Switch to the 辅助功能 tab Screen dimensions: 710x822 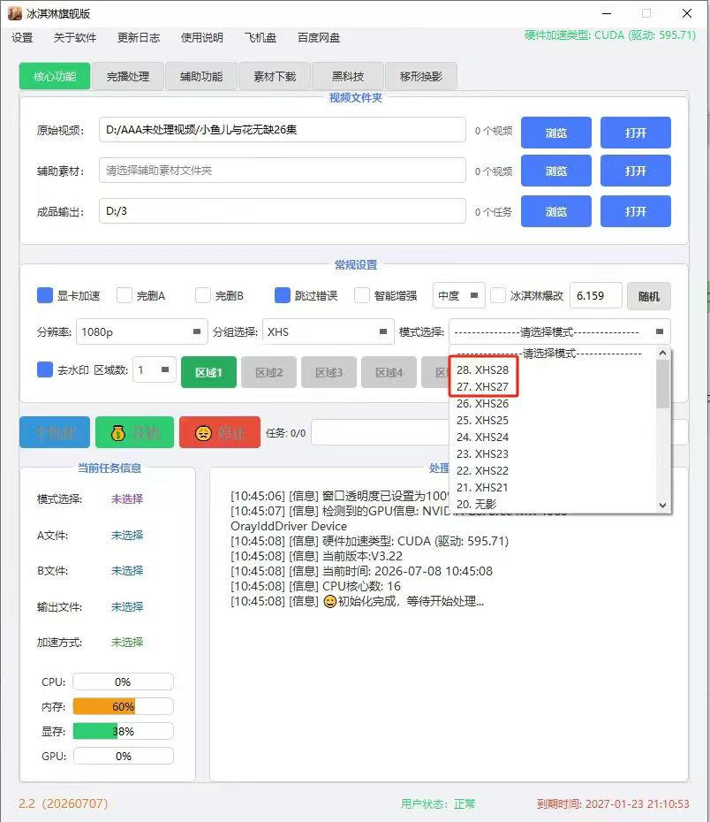pyautogui.click(x=201, y=76)
